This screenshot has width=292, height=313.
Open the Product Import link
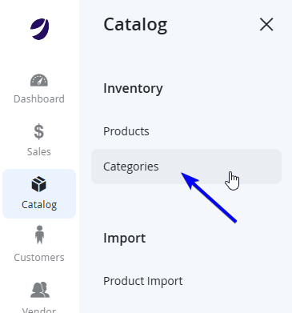[143, 281]
